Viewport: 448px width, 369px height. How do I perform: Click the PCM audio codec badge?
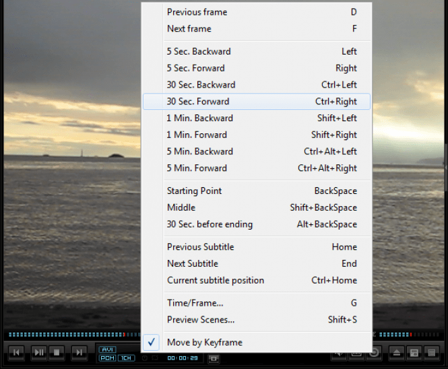tap(107, 358)
